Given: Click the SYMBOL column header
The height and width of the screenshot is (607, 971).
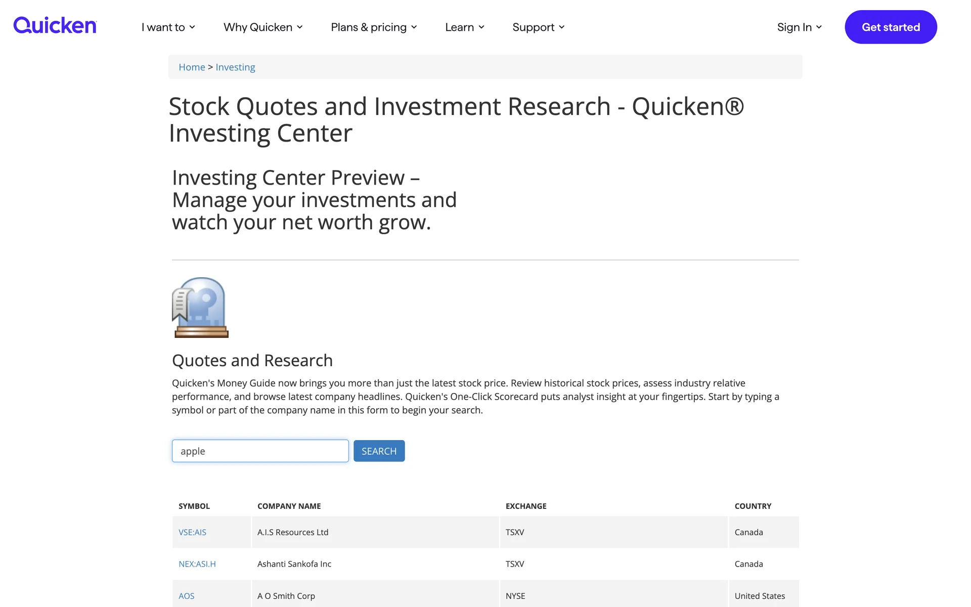Looking at the screenshot, I should tap(194, 506).
